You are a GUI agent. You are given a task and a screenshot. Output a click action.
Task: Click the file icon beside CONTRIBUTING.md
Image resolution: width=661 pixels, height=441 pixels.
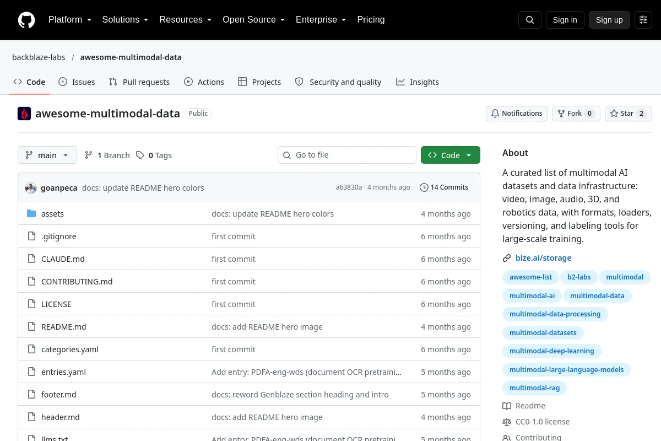[x=31, y=282]
